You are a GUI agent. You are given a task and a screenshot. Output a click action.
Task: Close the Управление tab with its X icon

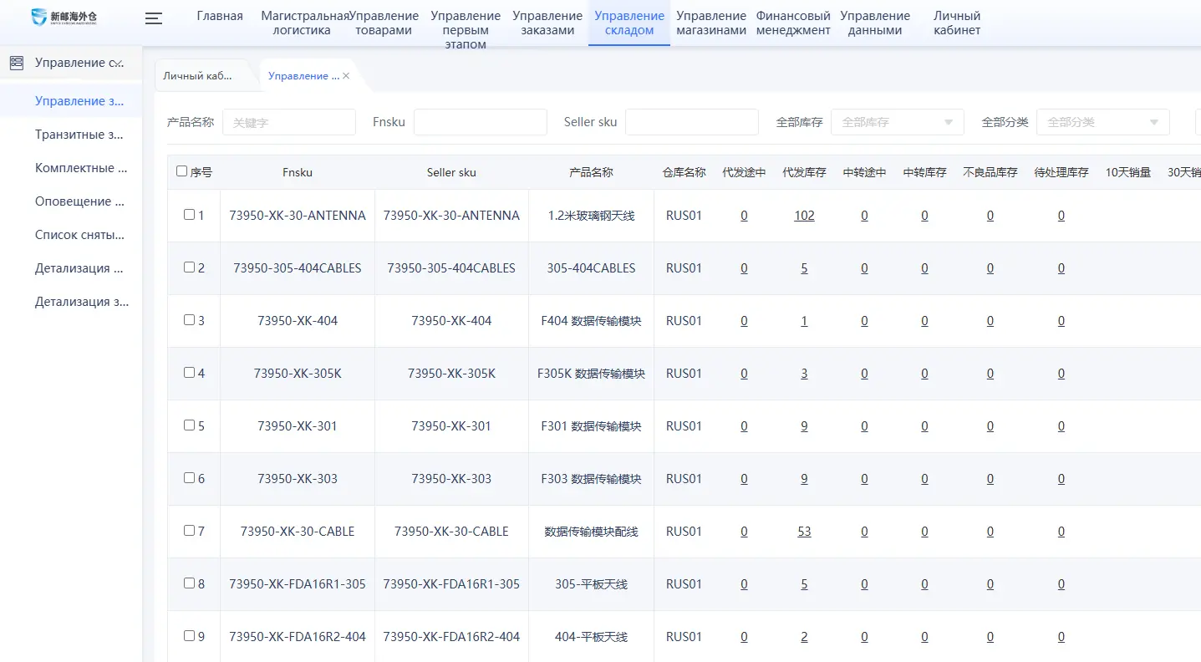pyautogui.click(x=346, y=75)
